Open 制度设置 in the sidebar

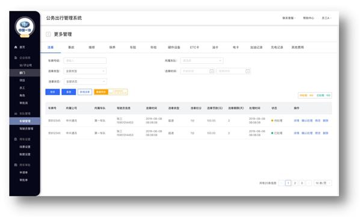click(x=25, y=154)
